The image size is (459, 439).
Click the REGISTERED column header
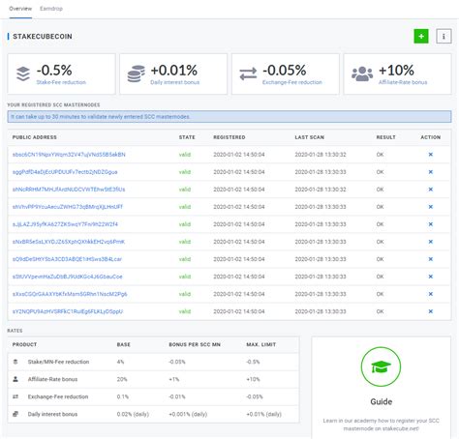tap(229, 137)
